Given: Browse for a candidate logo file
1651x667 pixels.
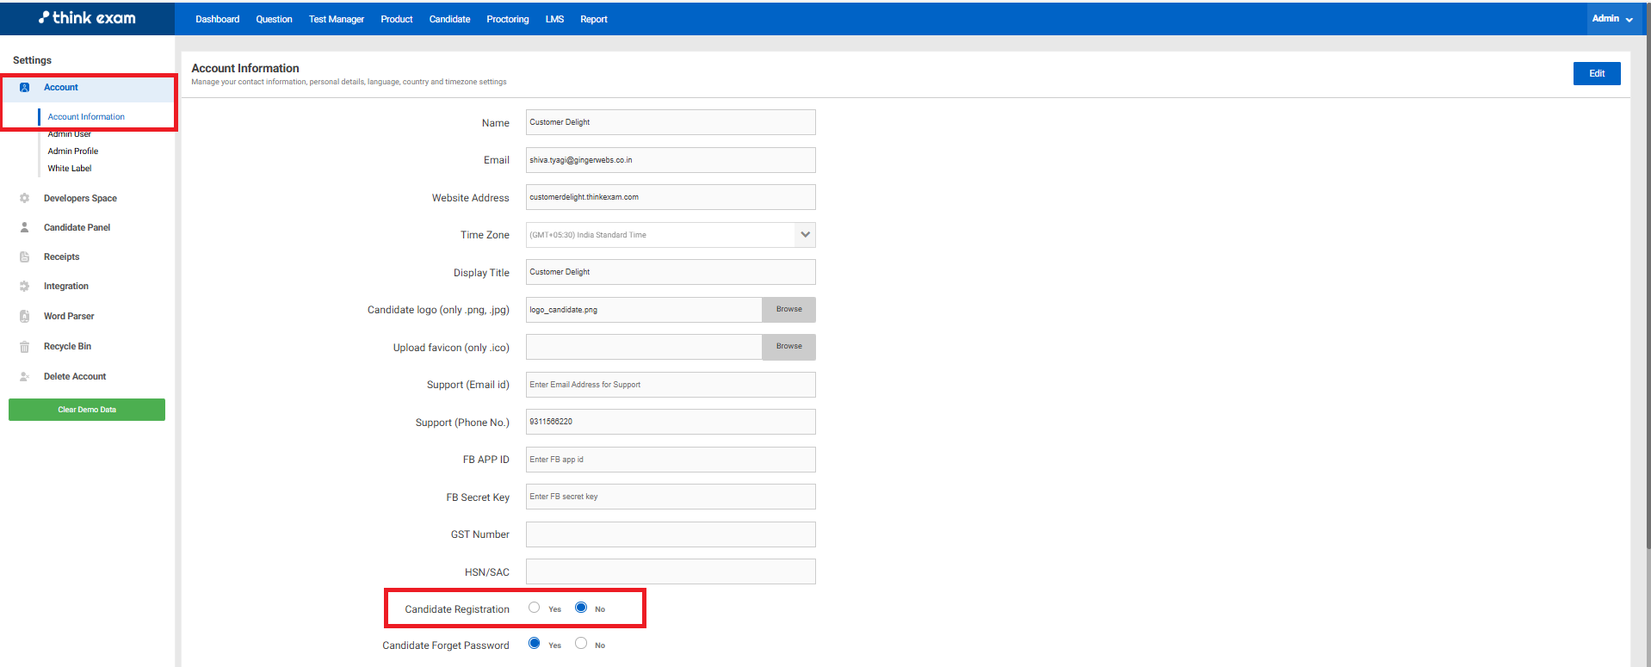Looking at the screenshot, I should coord(788,310).
